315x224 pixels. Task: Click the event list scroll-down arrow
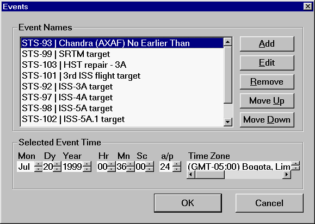click(x=228, y=121)
